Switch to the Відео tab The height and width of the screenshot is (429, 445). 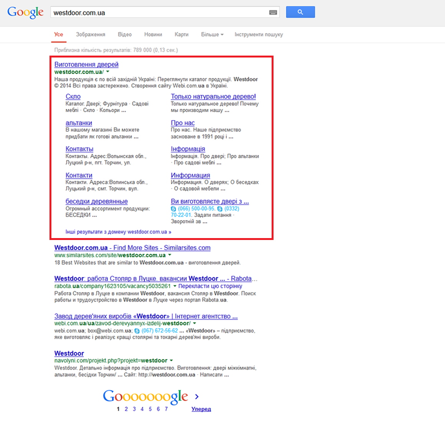coord(125,34)
